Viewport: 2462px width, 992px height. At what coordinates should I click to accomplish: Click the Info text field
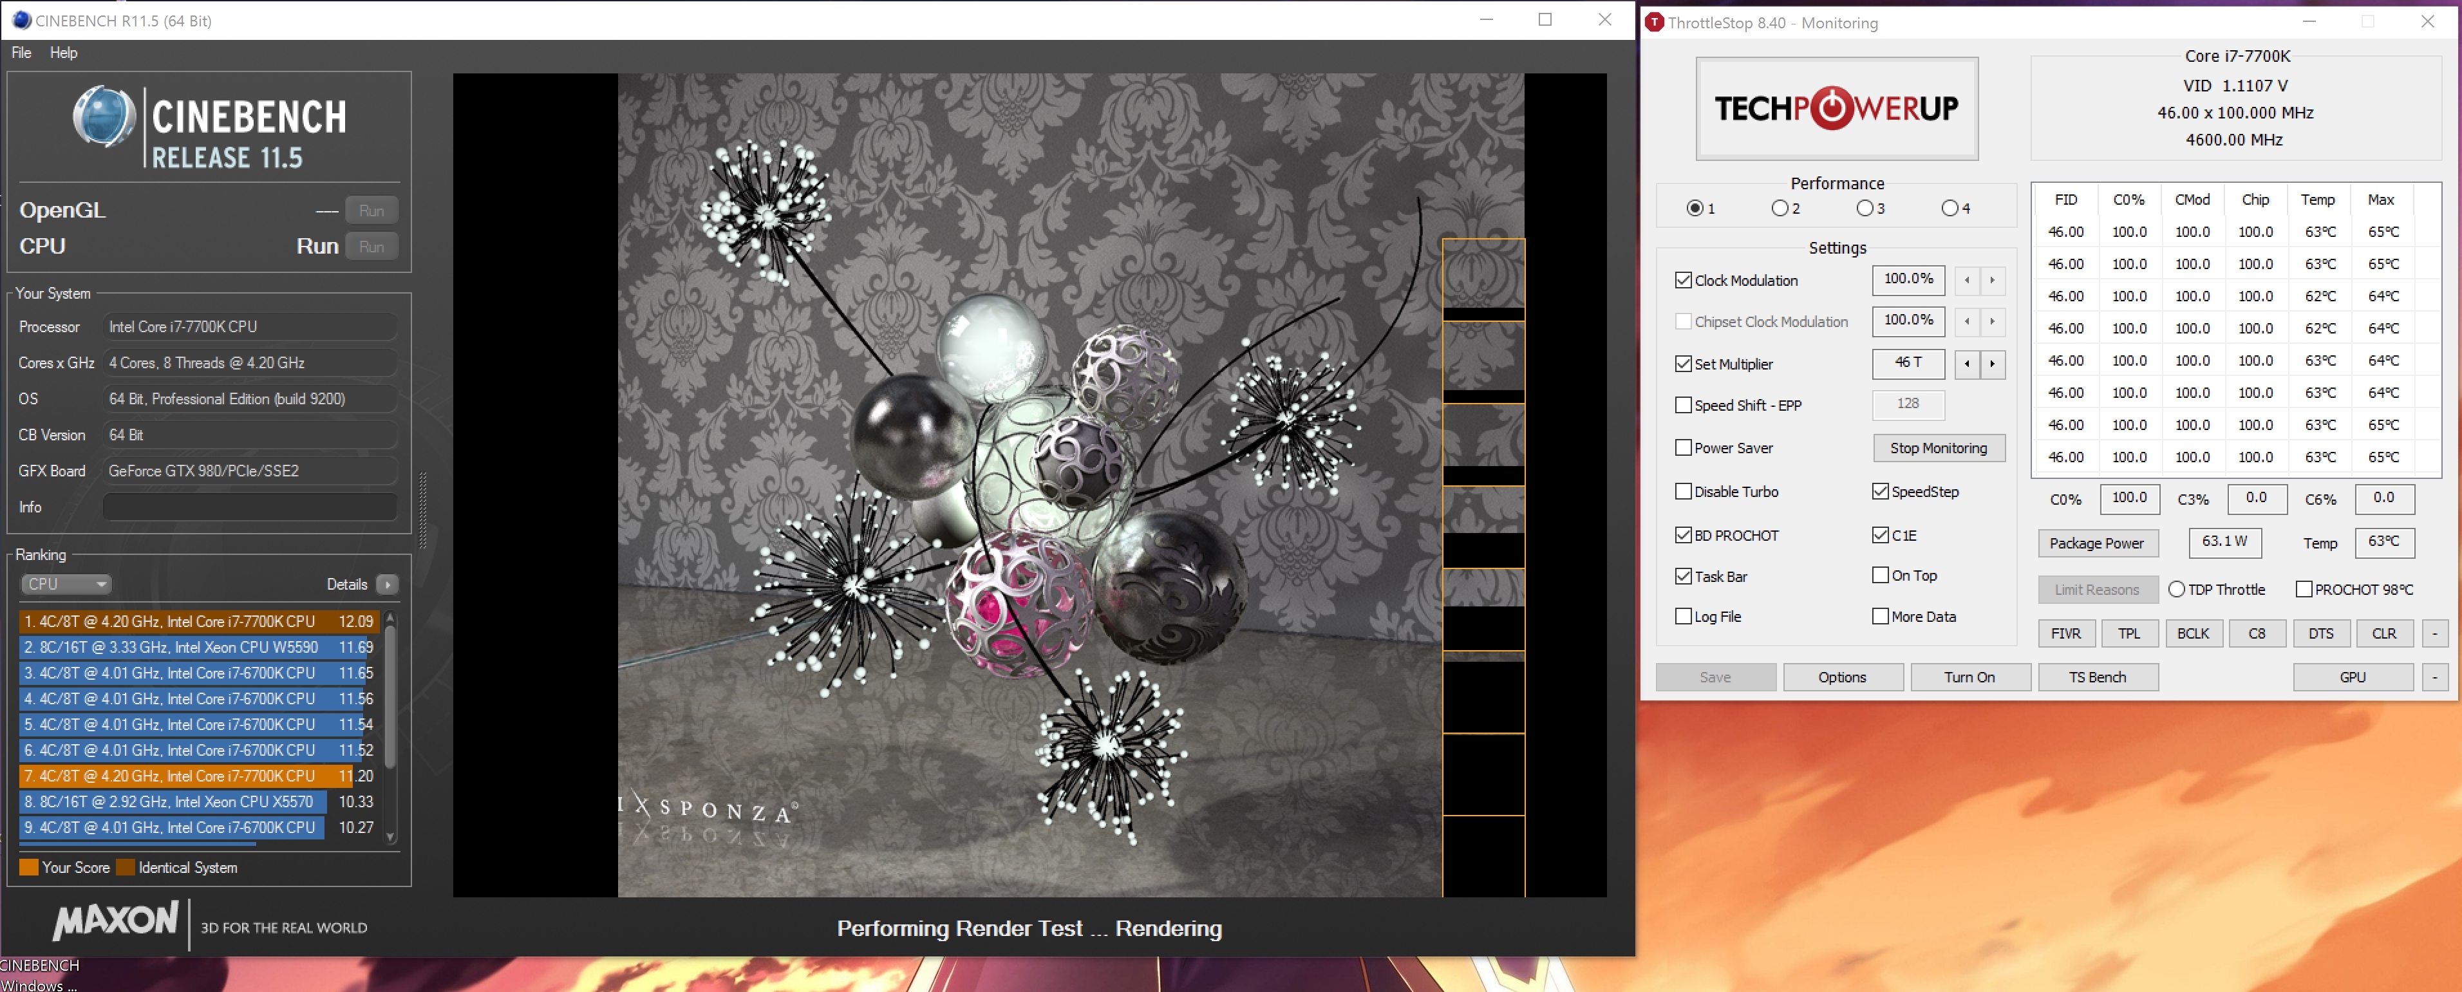point(249,507)
